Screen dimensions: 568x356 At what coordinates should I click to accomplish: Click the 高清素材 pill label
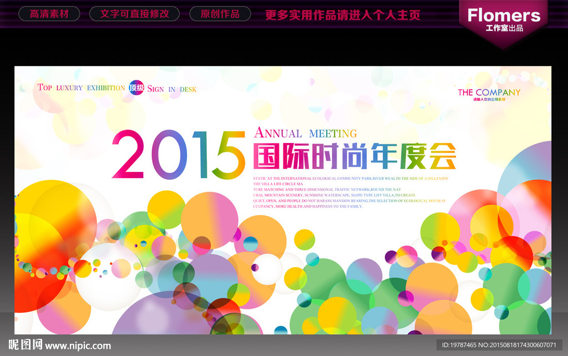pyautogui.click(x=49, y=14)
